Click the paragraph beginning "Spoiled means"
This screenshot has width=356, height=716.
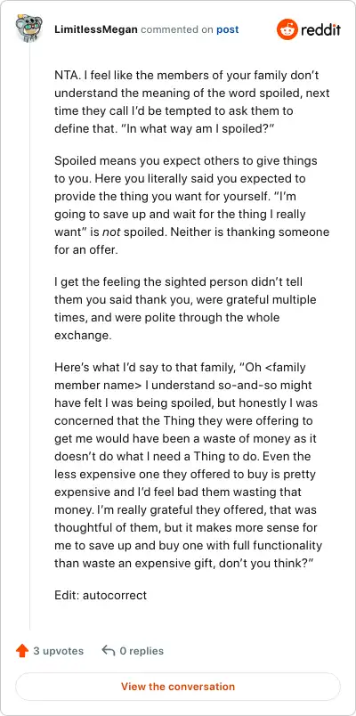pos(191,206)
